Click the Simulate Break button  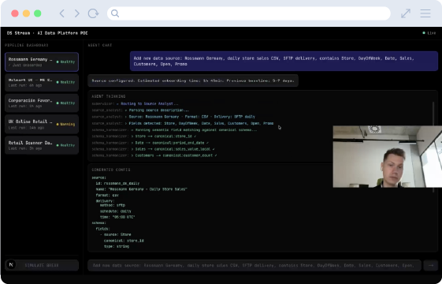(42, 265)
